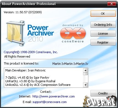Click the Copyright ConeXware, Inc. text
118x108 pixels.
31,52
